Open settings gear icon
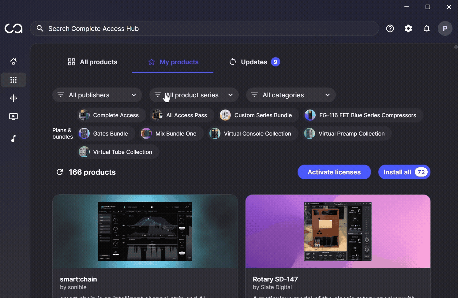458x298 pixels. coord(408,28)
